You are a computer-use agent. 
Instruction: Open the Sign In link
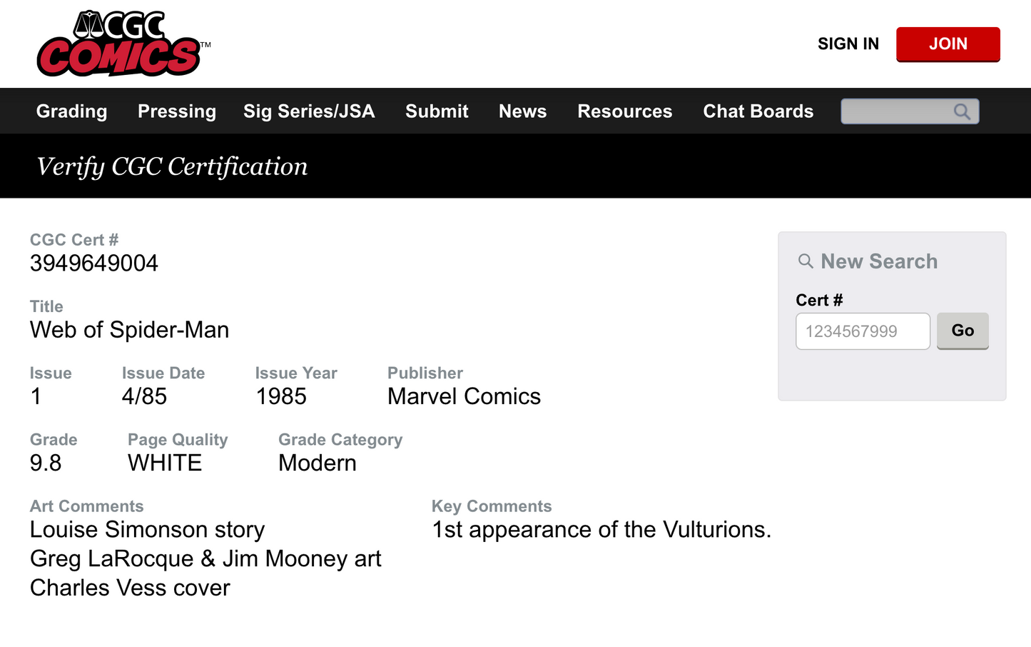848,44
